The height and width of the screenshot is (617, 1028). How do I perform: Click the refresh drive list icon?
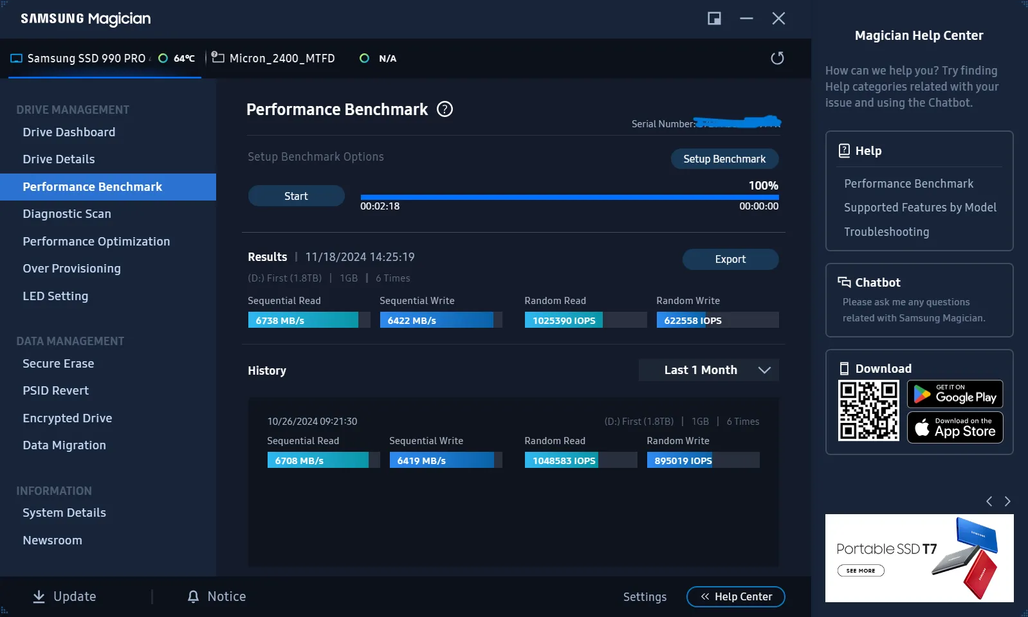coord(777,58)
